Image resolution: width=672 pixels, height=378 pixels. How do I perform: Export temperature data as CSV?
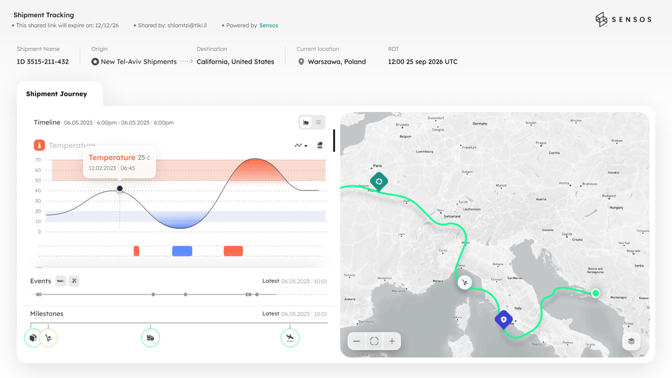coord(320,146)
